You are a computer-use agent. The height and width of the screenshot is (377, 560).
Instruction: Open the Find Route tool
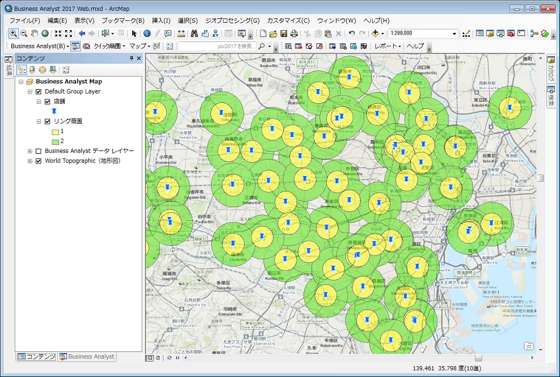pos(205,33)
